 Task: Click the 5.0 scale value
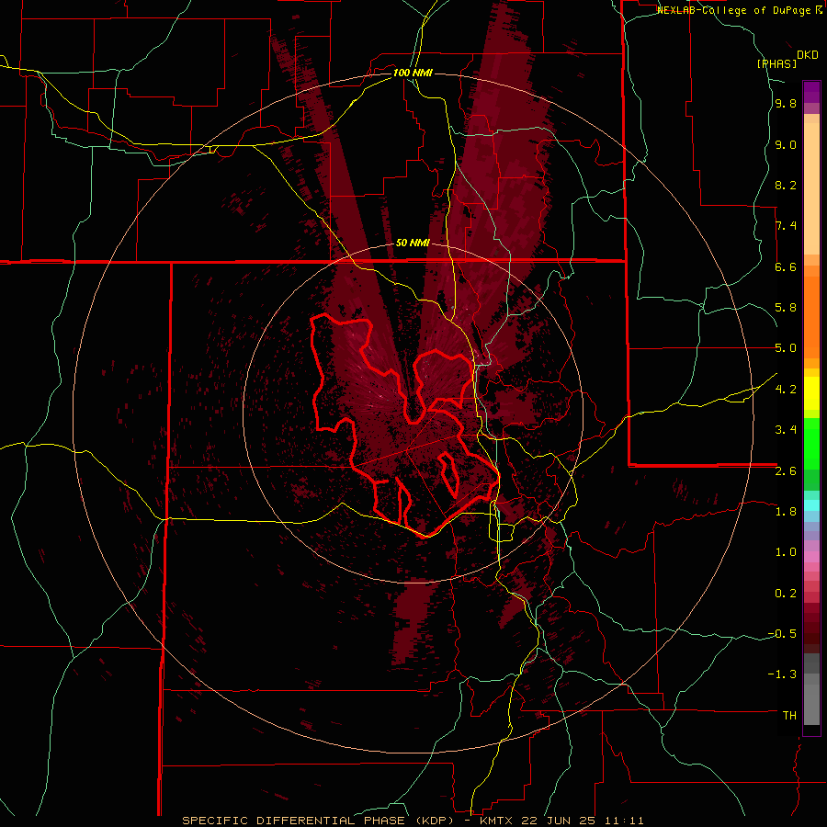point(786,348)
